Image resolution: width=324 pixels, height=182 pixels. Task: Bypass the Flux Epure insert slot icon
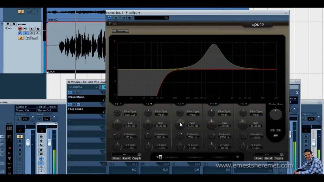tap(74, 105)
